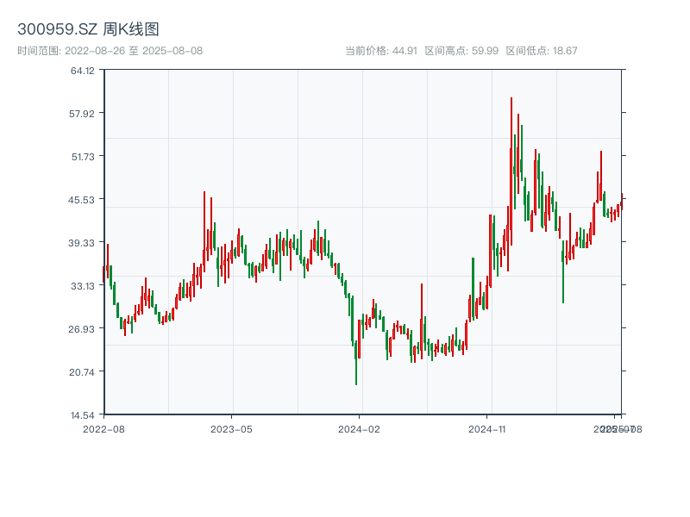Select the 64.12 y-axis label

coord(83,71)
